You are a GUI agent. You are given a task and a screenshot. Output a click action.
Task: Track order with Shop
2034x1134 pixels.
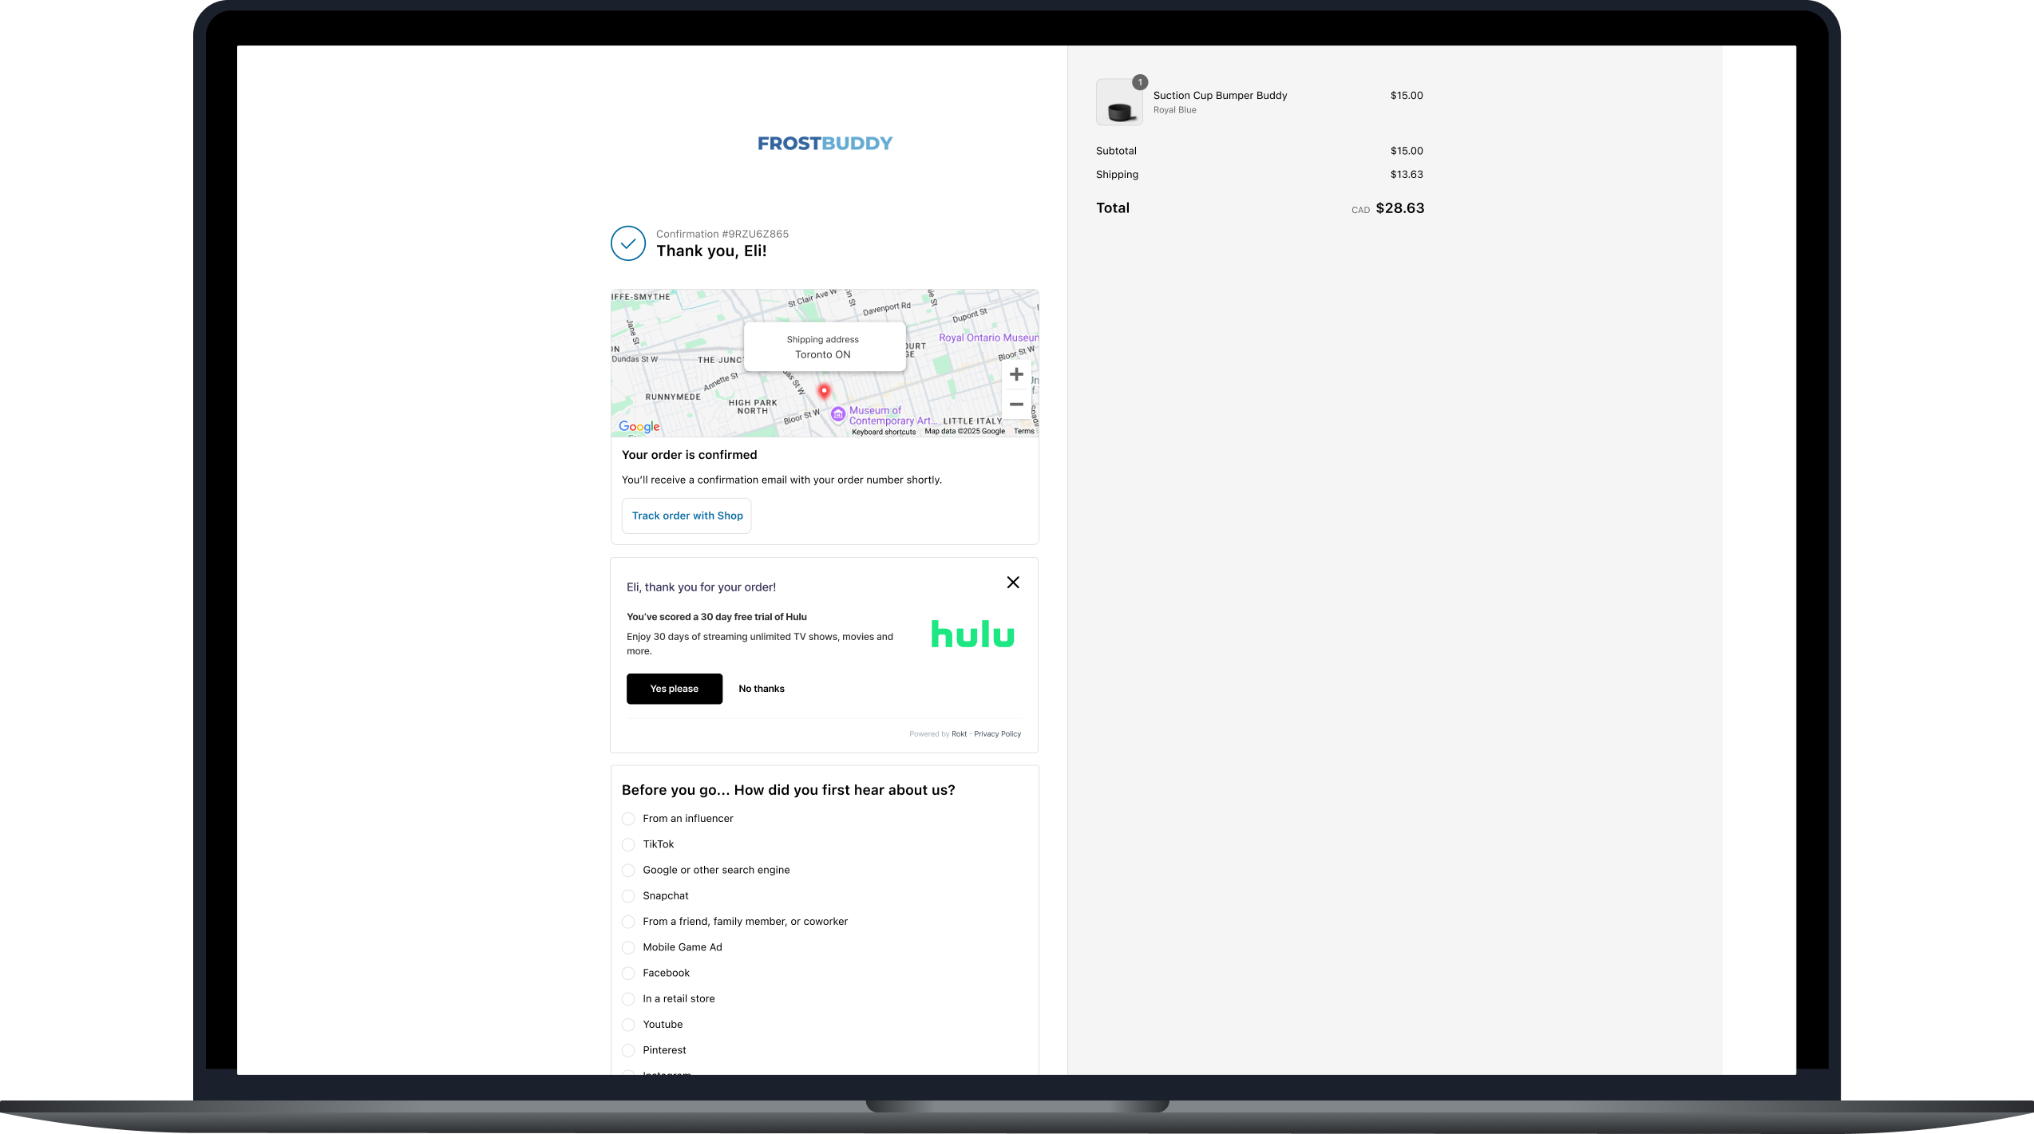pos(687,516)
